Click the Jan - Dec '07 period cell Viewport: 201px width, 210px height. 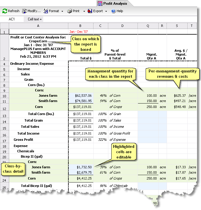tap(81, 31)
